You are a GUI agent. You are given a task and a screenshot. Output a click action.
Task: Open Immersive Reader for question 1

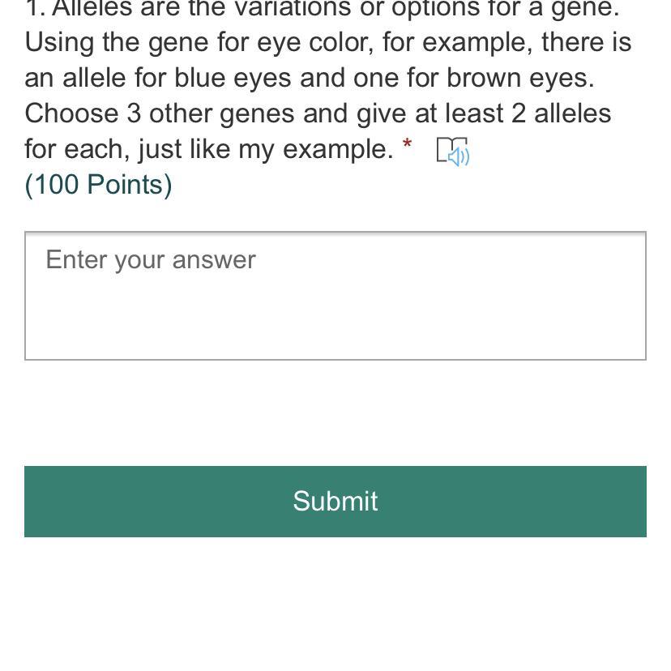[x=453, y=151]
